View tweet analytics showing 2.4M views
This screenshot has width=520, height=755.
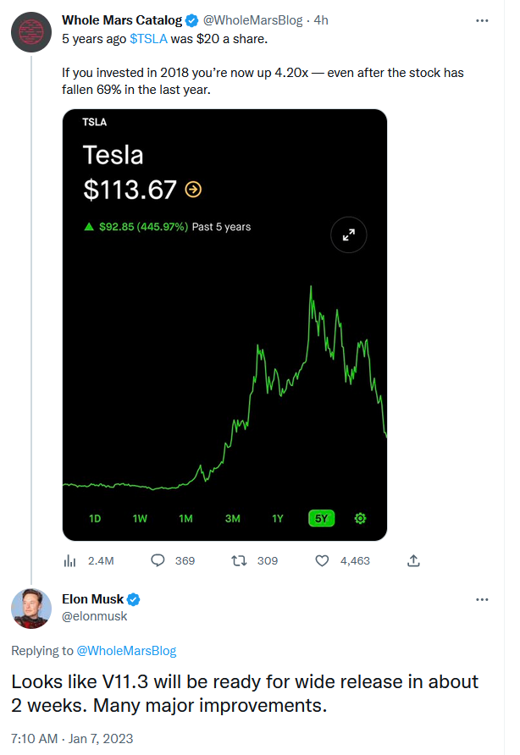70,560
